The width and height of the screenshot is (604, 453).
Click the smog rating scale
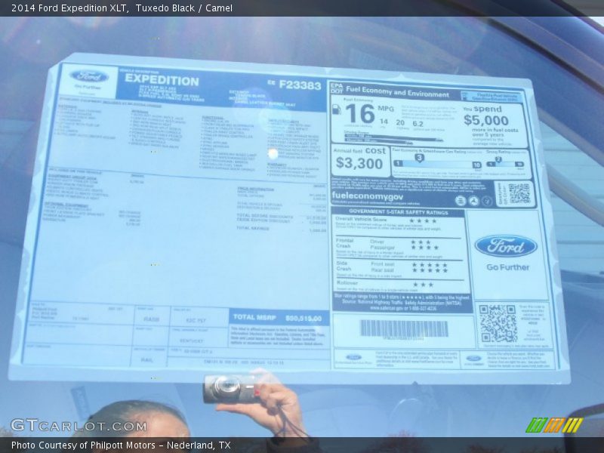pos(505,161)
